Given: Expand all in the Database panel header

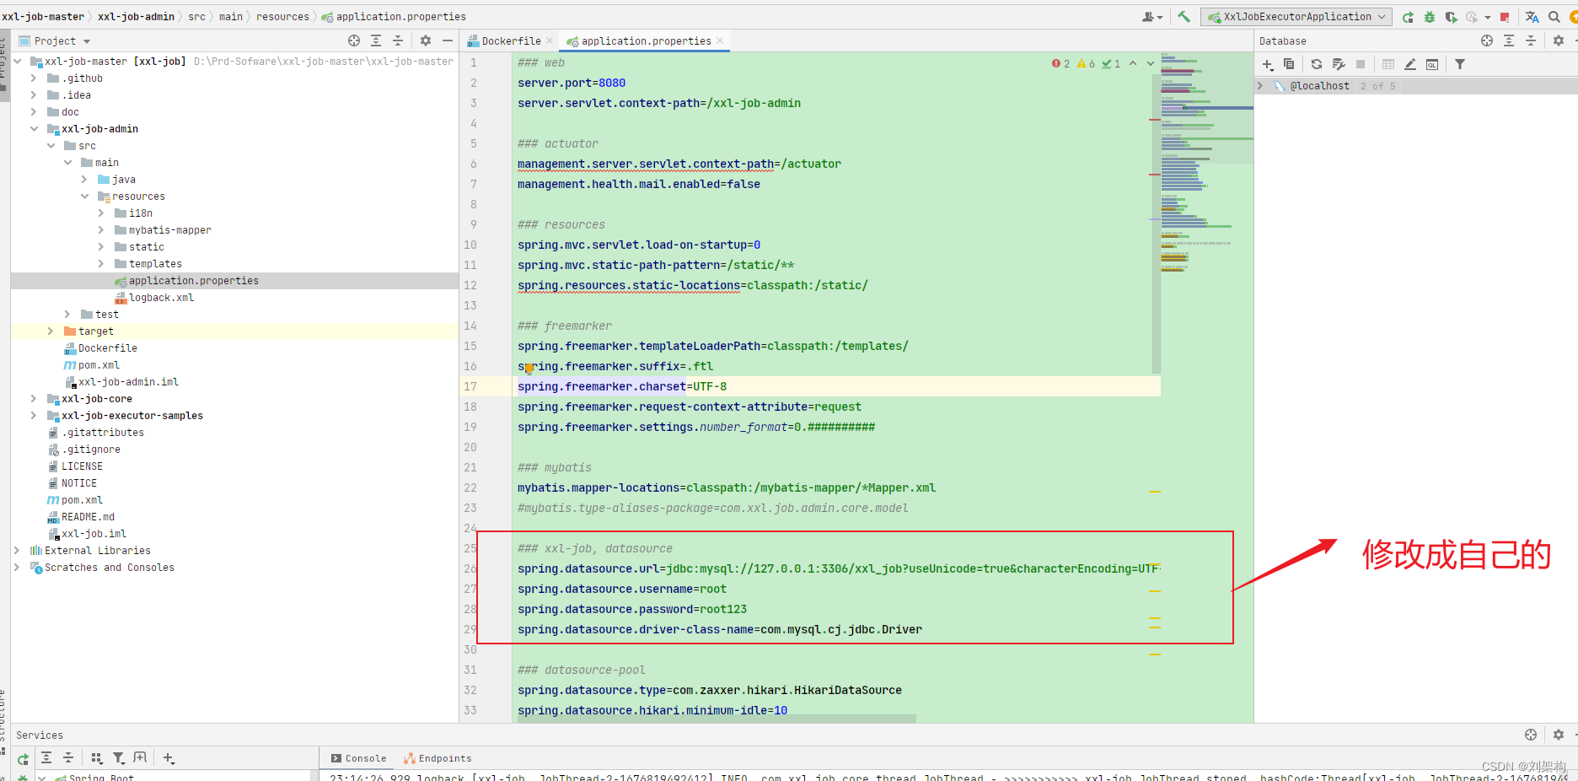Looking at the screenshot, I should tap(1509, 40).
